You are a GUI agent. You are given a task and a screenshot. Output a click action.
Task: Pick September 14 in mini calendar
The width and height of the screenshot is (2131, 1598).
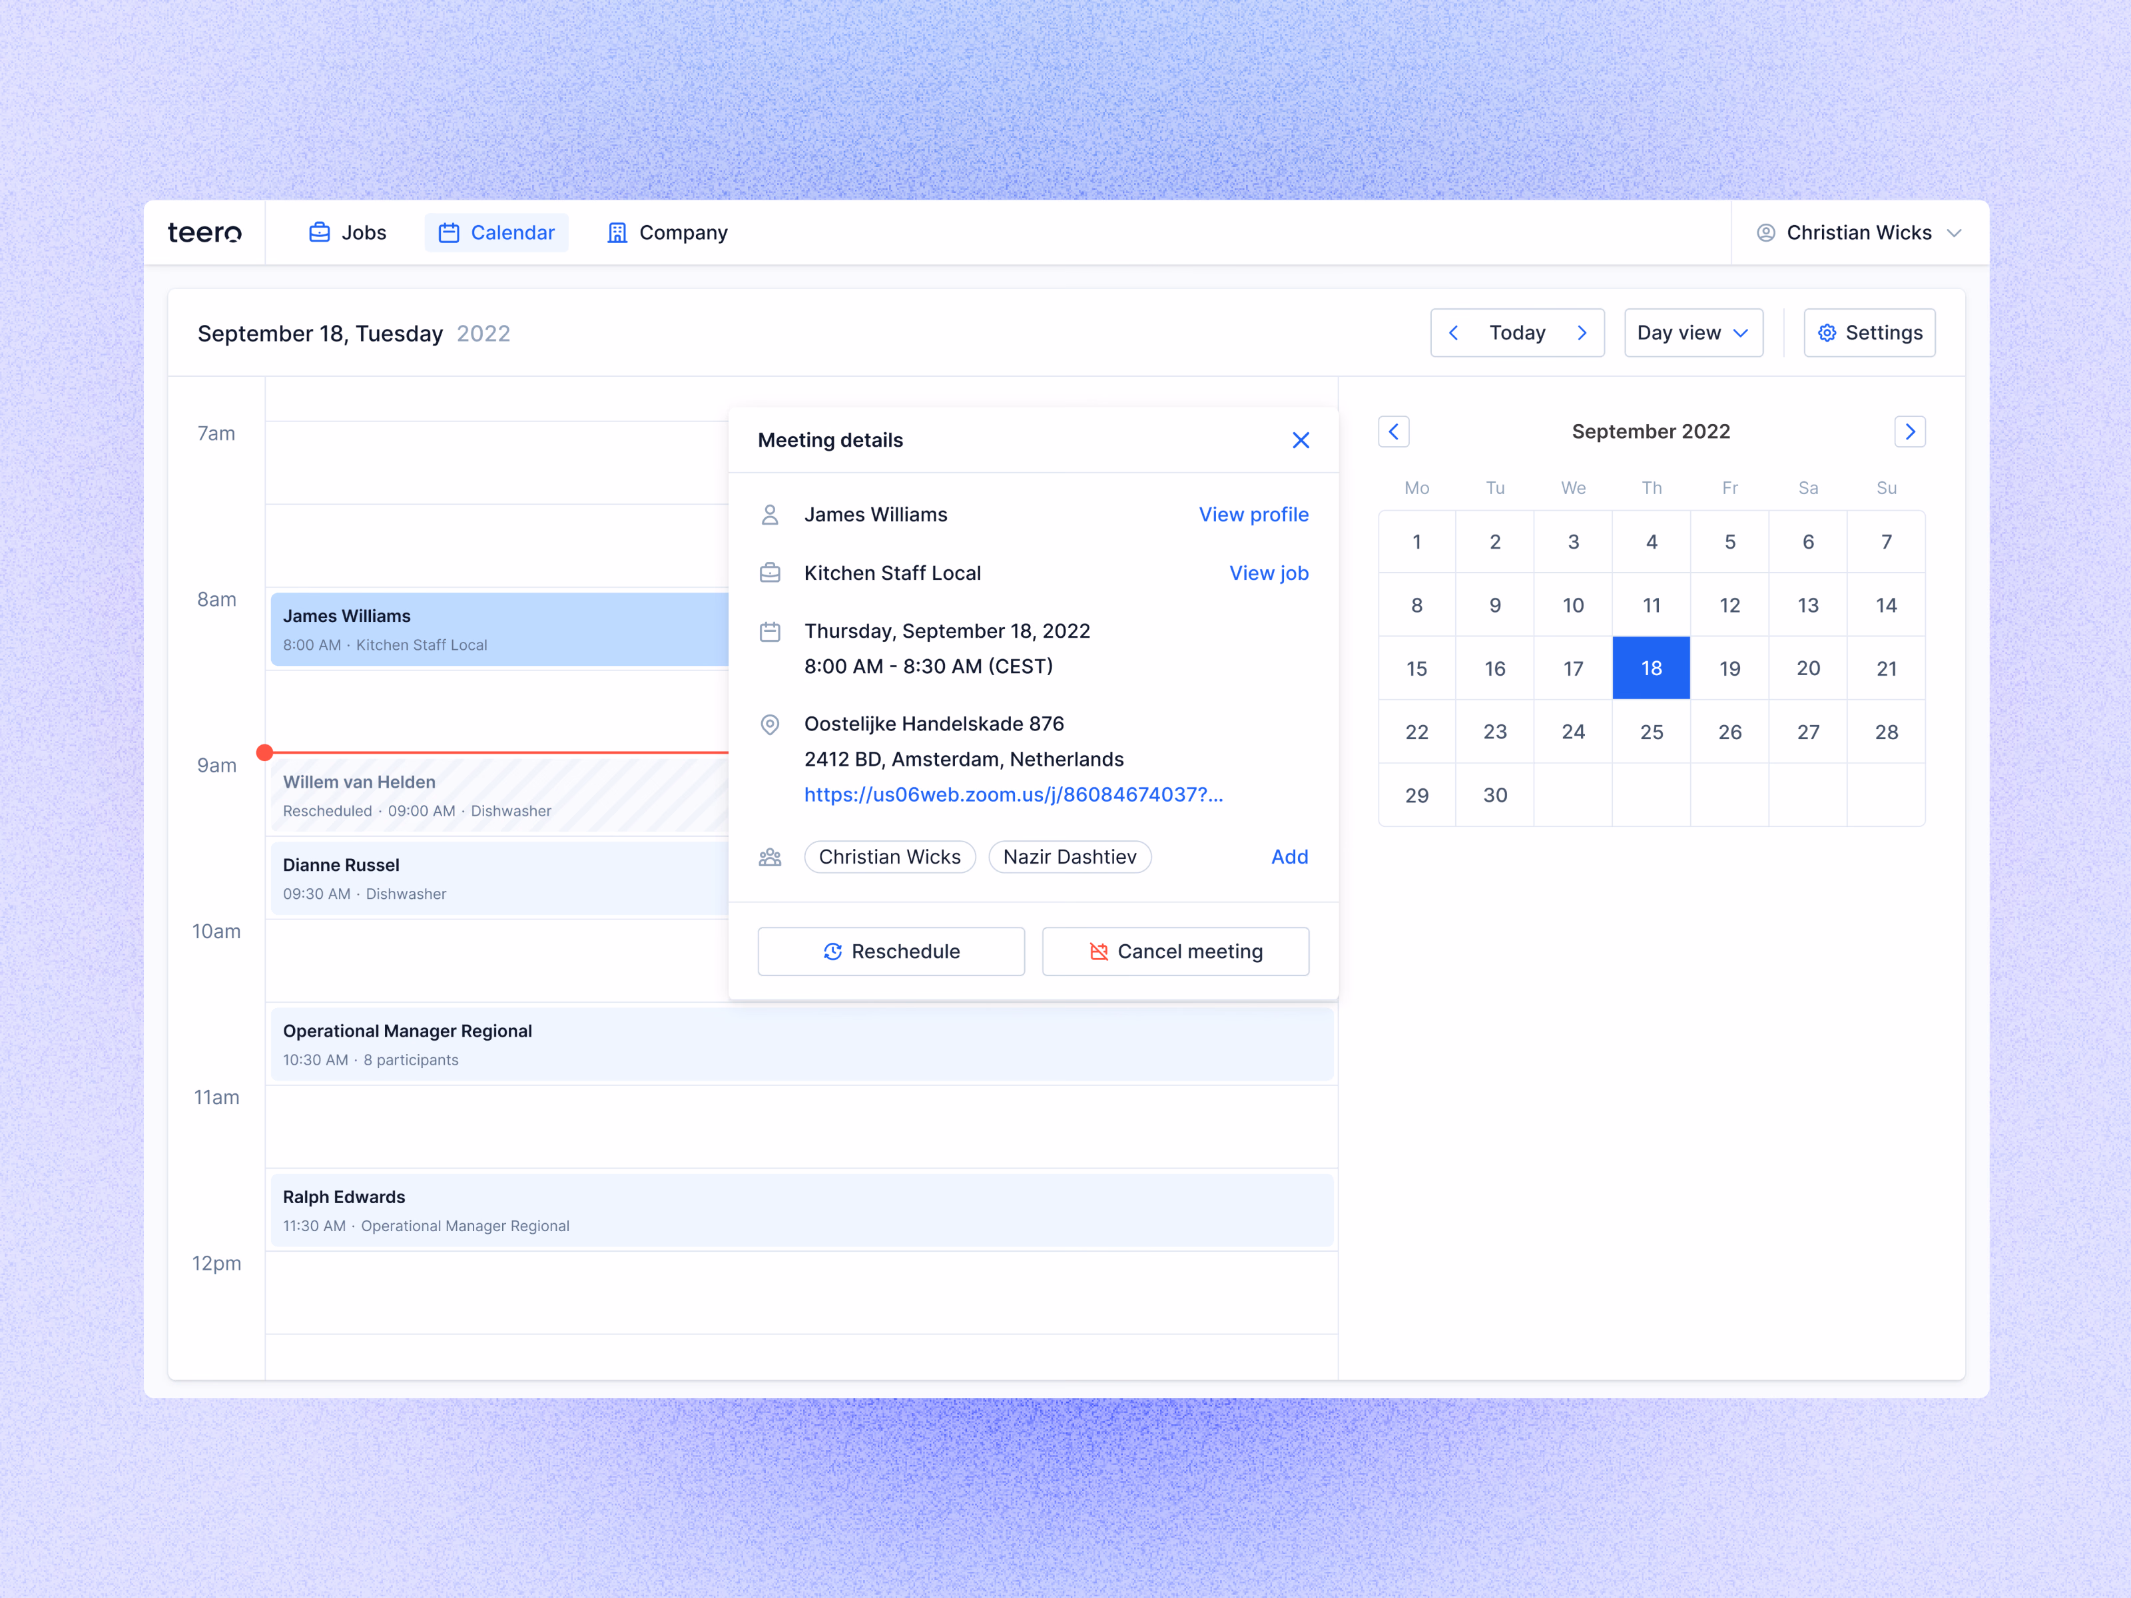pos(1885,605)
